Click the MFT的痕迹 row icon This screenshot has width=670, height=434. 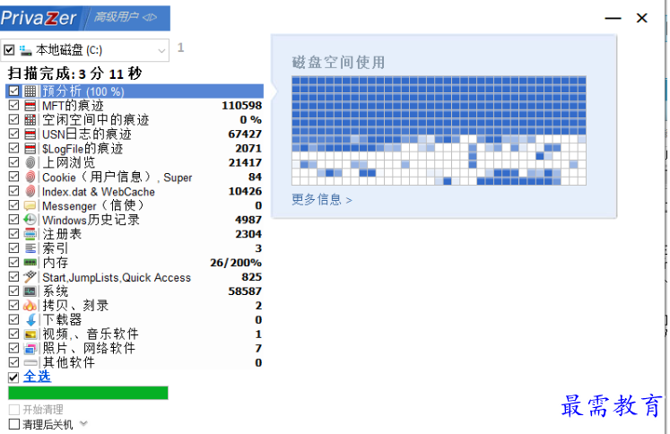tap(30, 106)
